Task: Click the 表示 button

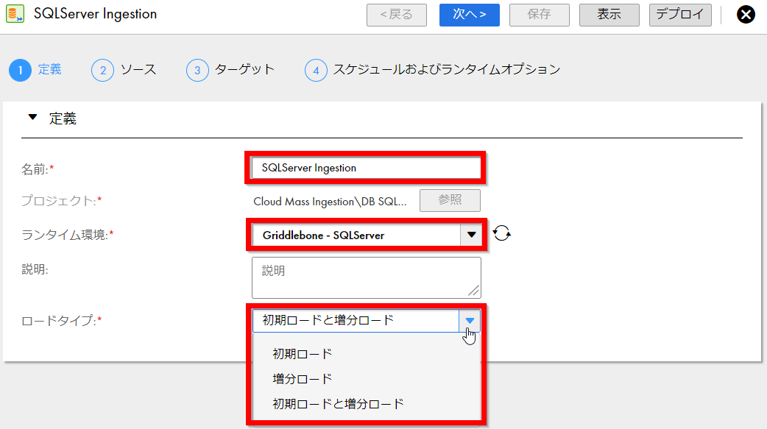Action: point(609,15)
